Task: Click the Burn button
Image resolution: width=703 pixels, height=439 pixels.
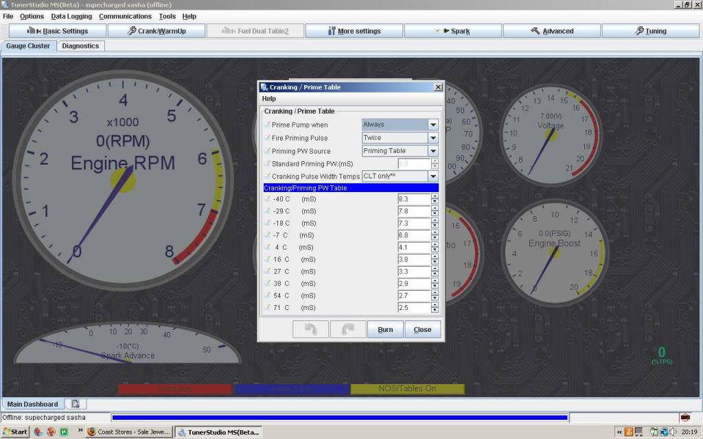Action: click(385, 329)
